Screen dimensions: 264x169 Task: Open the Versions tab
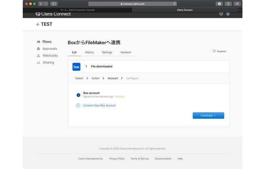(126, 52)
